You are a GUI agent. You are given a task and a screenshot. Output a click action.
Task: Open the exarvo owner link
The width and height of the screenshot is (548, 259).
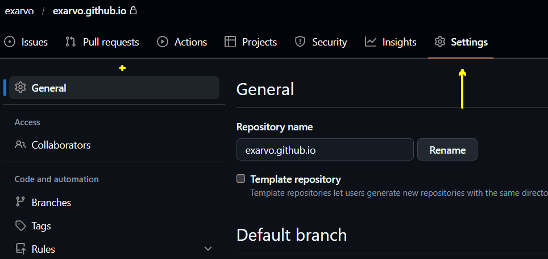click(x=19, y=11)
